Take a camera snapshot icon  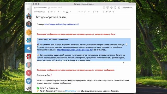pyautogui.click(x=107, y=12)
